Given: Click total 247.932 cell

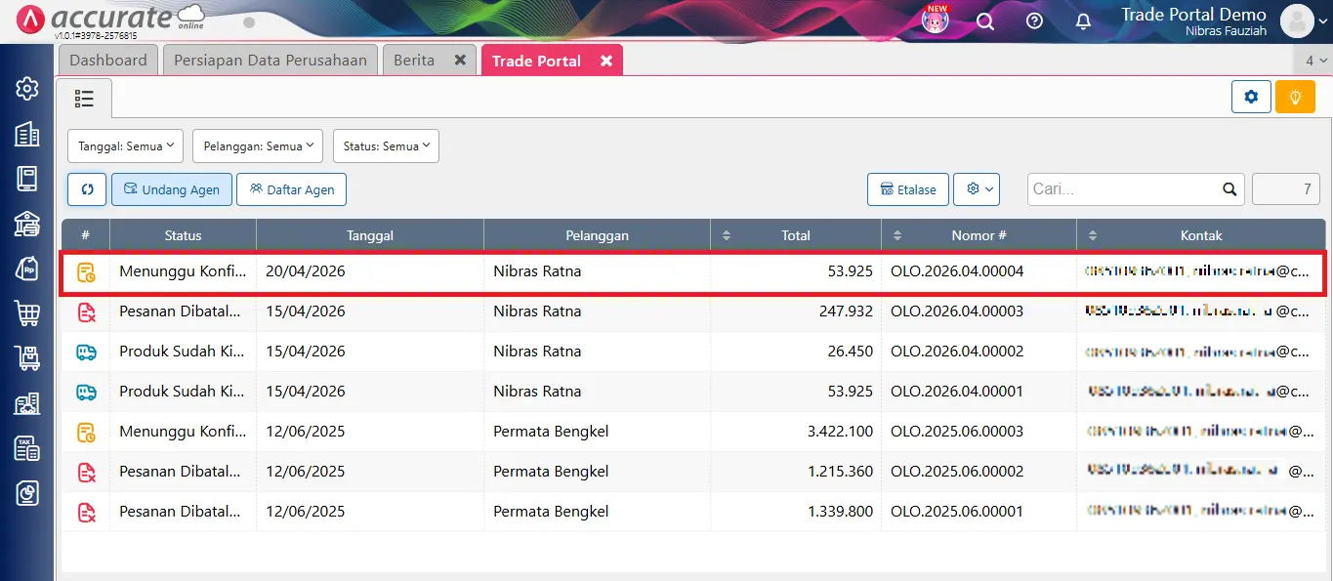Looking at the screenshot, I should (796, 311).
